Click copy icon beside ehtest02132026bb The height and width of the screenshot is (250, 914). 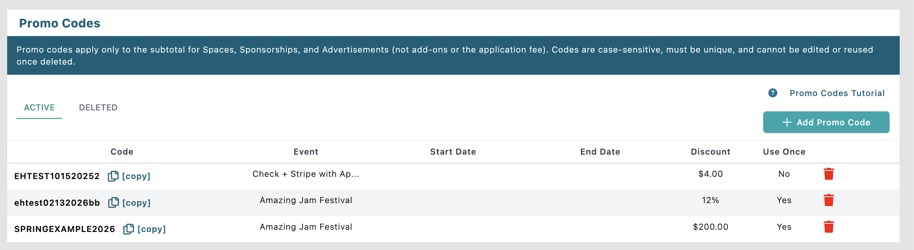coord(113,203)
